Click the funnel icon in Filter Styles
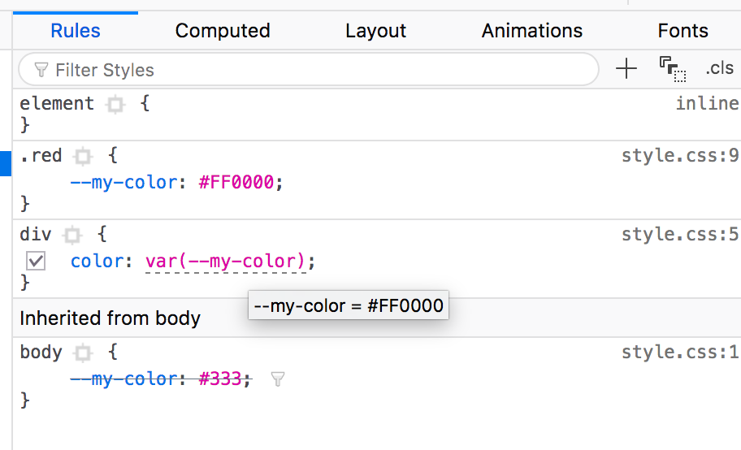Image resolution: width=741 pixels, height=450 pixels. pos(41,70)
